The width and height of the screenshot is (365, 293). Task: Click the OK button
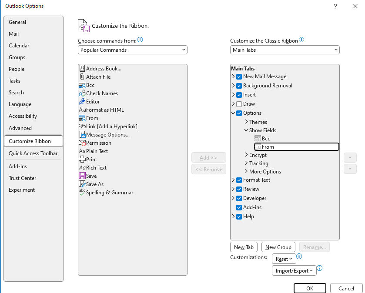[310, 288]
